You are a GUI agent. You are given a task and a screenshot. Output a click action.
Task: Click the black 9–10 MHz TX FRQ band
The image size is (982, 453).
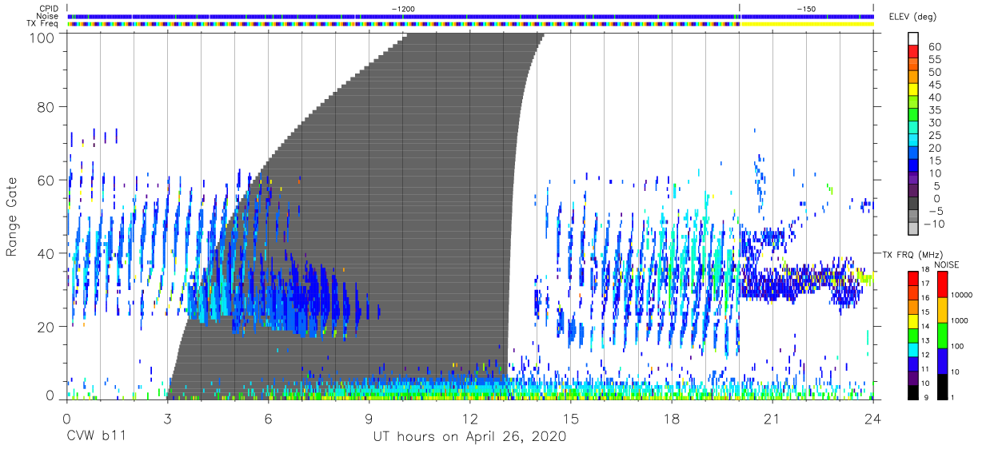click(x=915, y=391)
